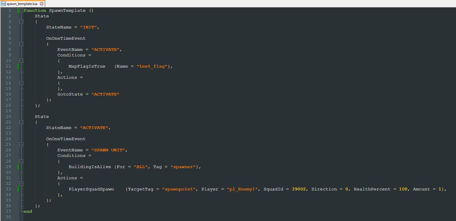Click "Actions =" on line 13
The height and width of the screenshot is (221, 456).
70,77
